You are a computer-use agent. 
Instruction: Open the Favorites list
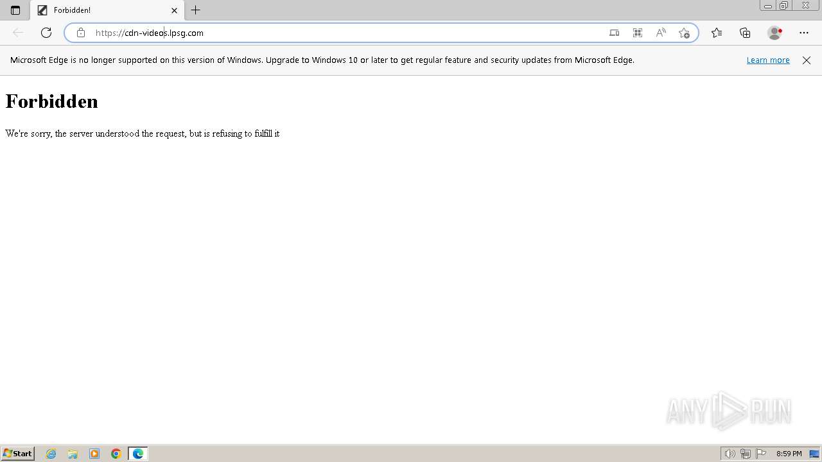717,33
